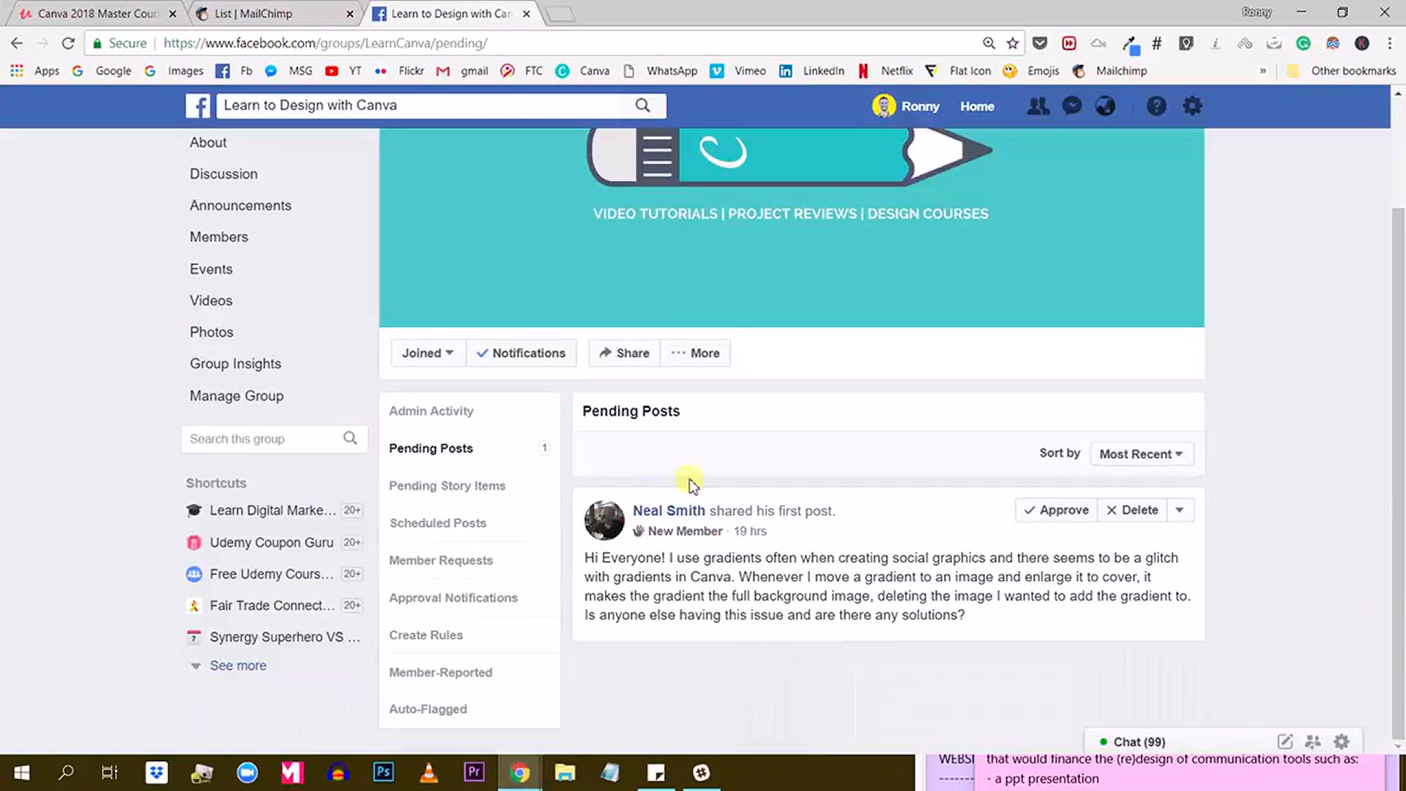Open the dropdown arrow beside Delete
This screenshot has width=1406, height=791.
pos(1180,510)
